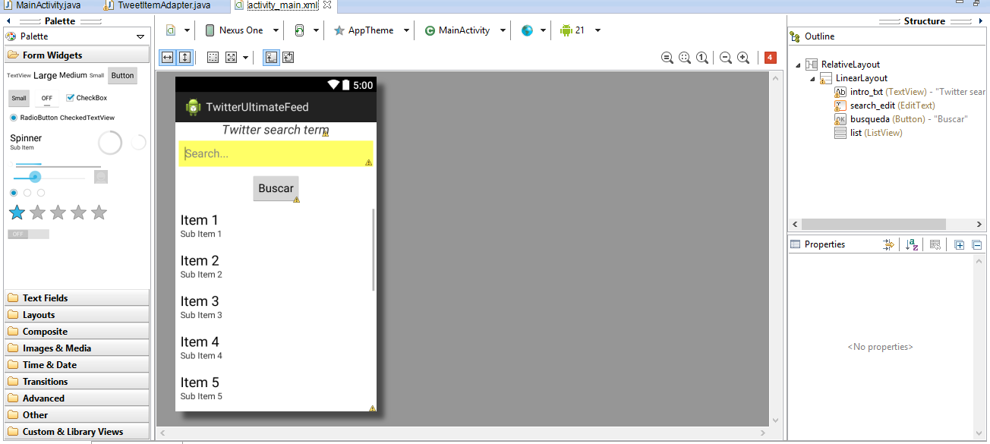Click Expand All icon in Properties

959,244
